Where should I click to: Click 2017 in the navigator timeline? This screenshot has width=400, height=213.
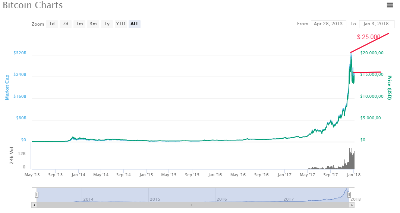coord(289,199)
